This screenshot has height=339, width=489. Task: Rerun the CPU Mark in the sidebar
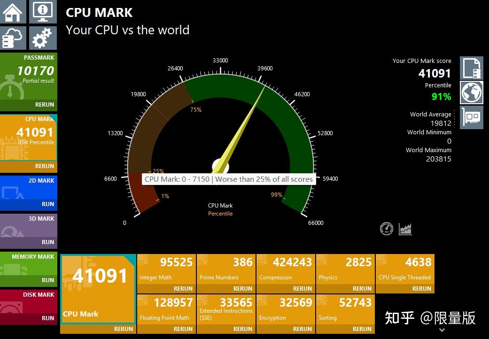[45, 166]
